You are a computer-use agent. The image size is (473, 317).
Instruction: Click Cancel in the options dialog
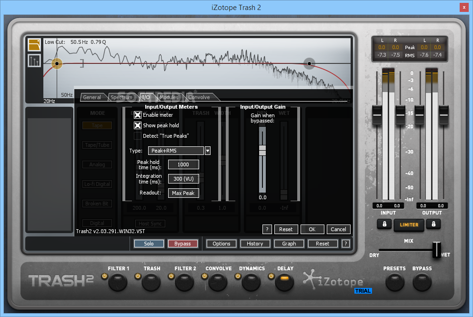point(339,229)
